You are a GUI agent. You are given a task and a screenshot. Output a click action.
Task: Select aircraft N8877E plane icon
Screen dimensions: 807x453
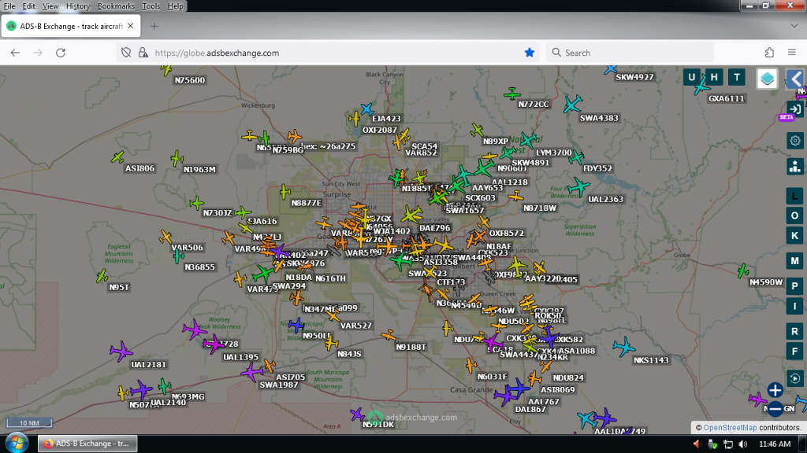pos(285,192)
